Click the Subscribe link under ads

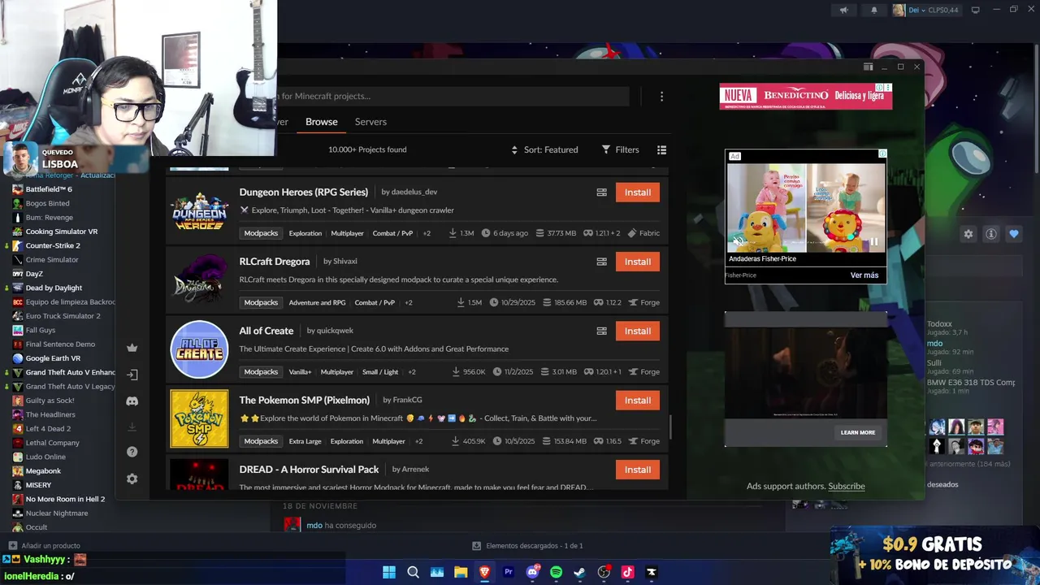tap(846, 486)
